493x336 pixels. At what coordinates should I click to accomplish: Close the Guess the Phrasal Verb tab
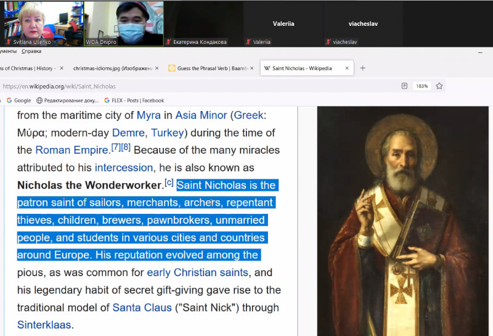coord(252,68)
